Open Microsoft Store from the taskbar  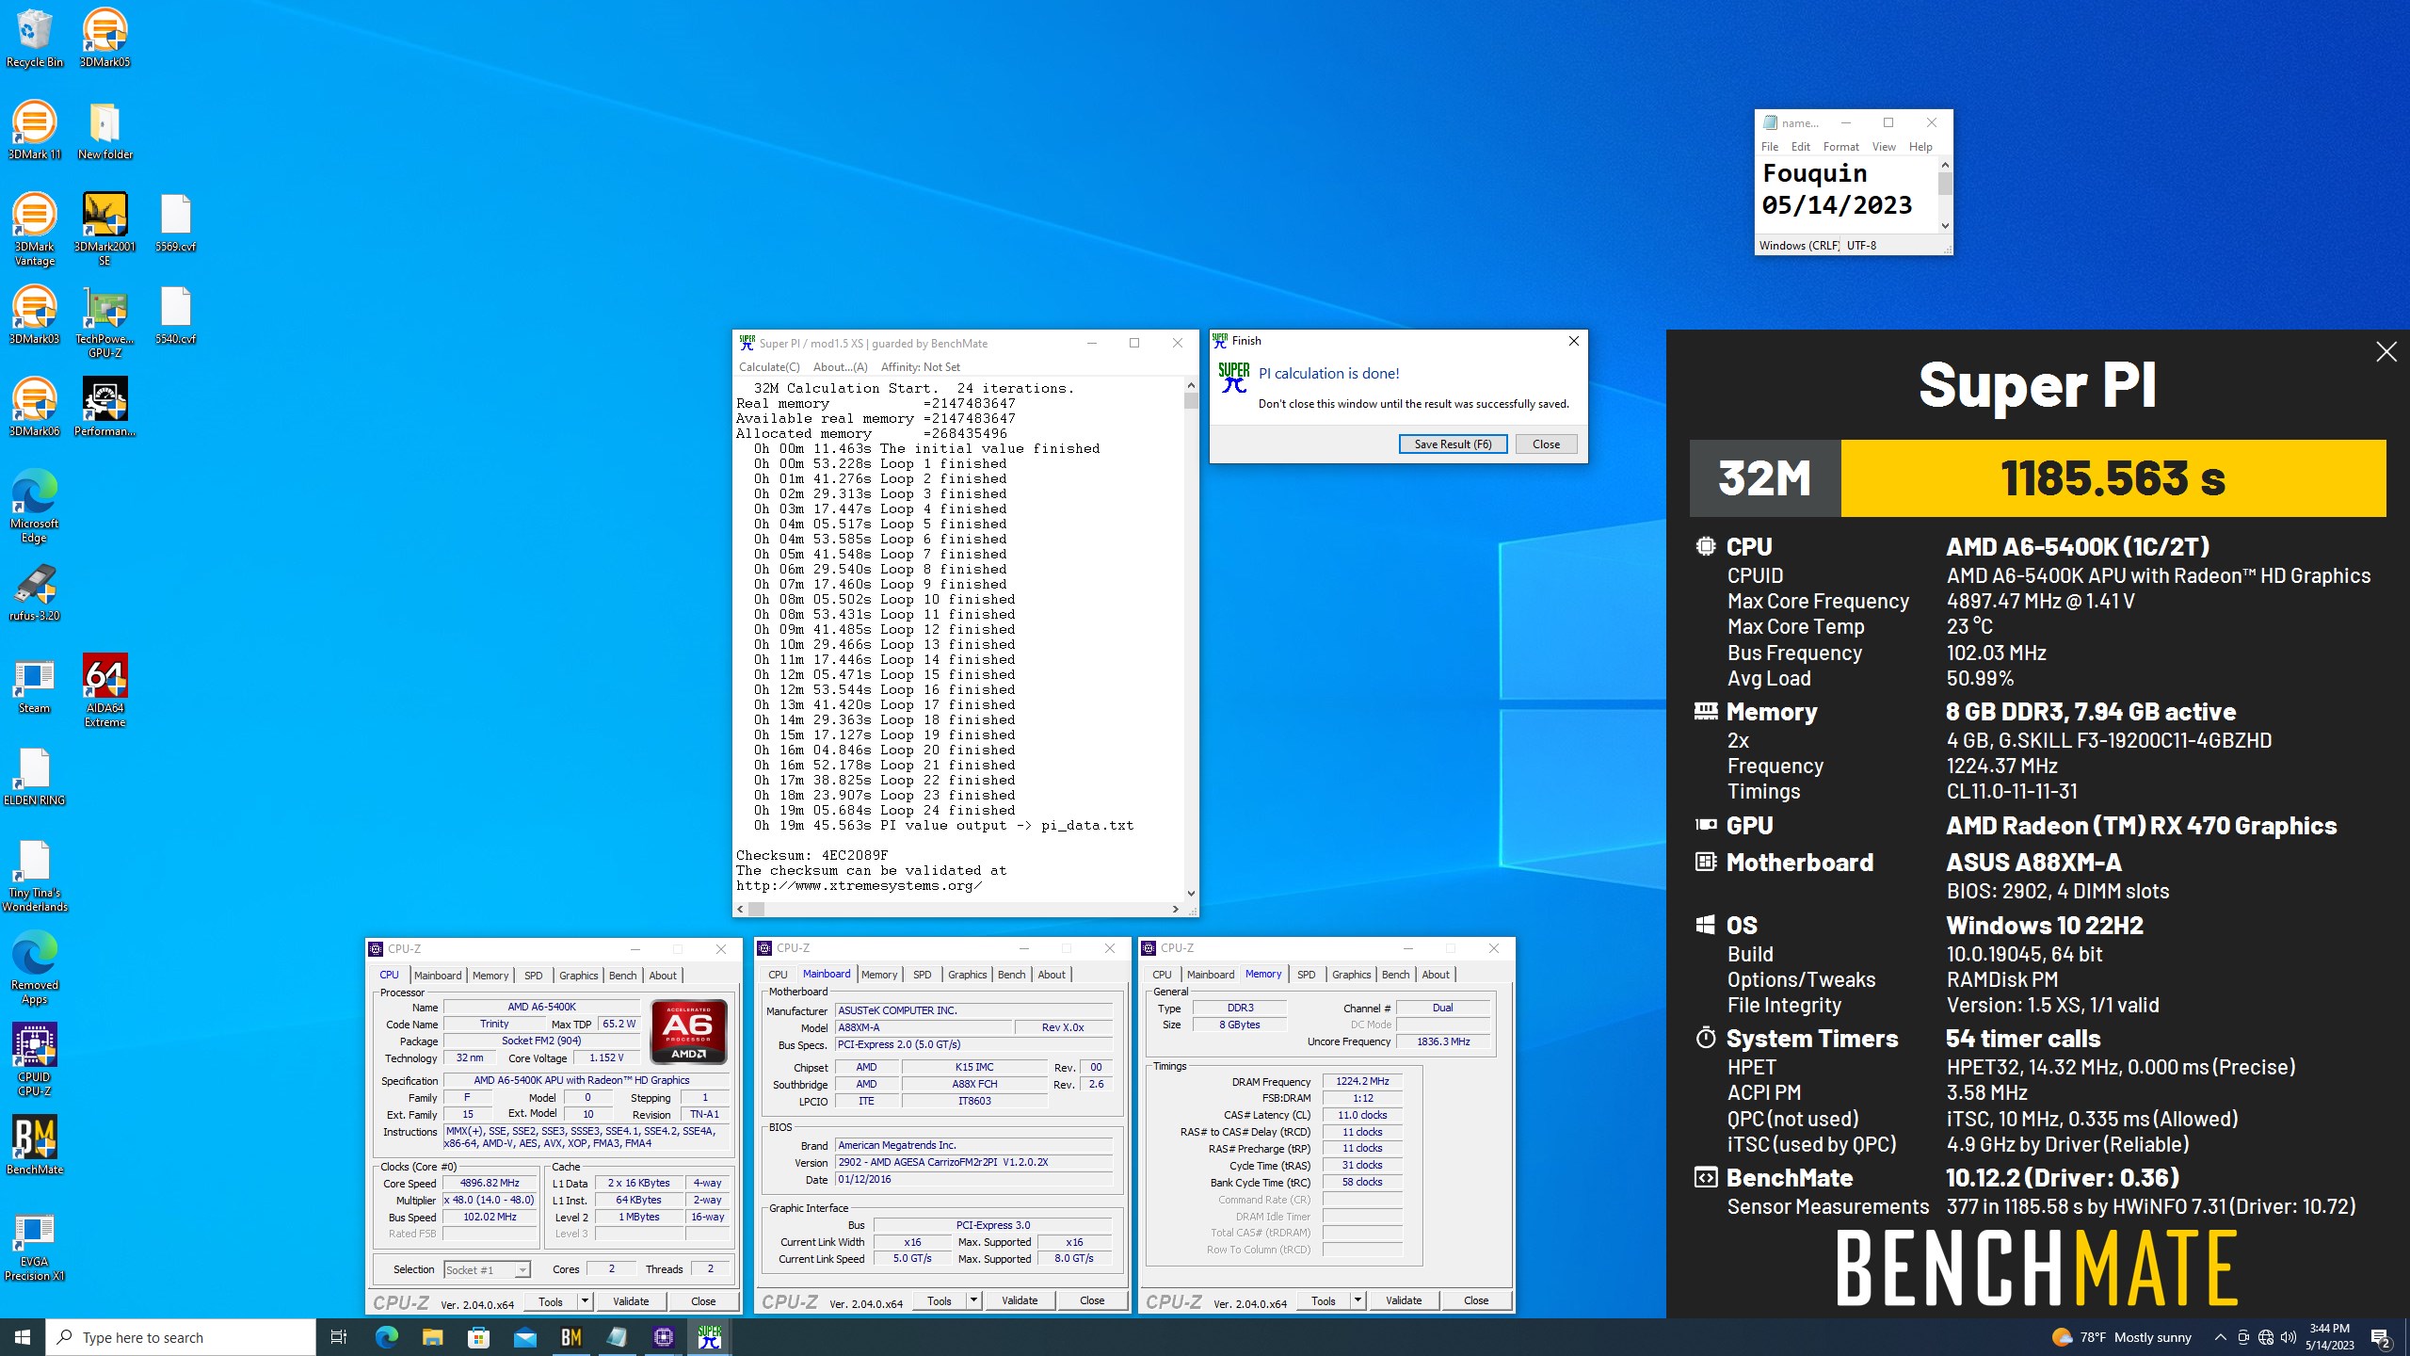pos(478,1337)
